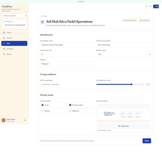Click the vulnerability score value 4

[x=148, y=84]
